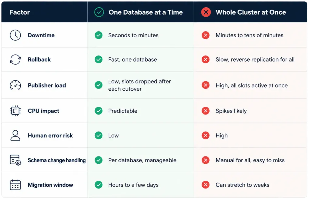The image size is (311, 201).
Task: Click the circular arrows Rollback icon
Action: (x=15, y=60)
